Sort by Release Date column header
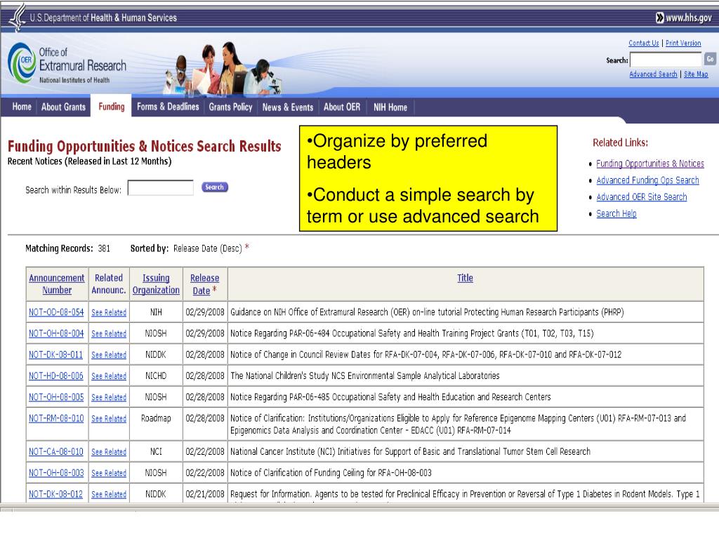The width and height of the screenshot is (719, 539). [204, 284]
